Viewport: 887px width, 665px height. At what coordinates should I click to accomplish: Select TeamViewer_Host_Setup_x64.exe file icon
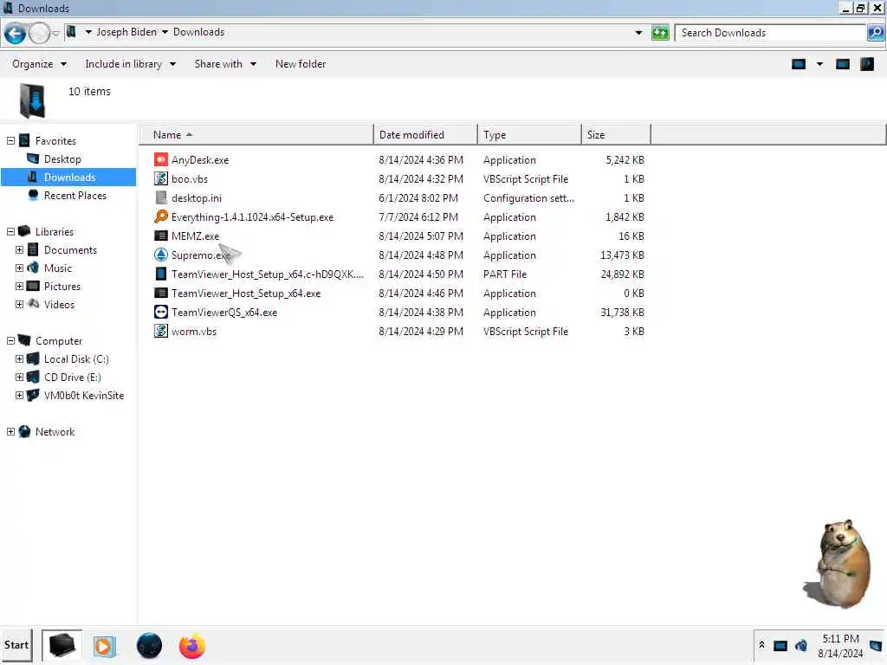pyautogui.click(x=161, y=293)
